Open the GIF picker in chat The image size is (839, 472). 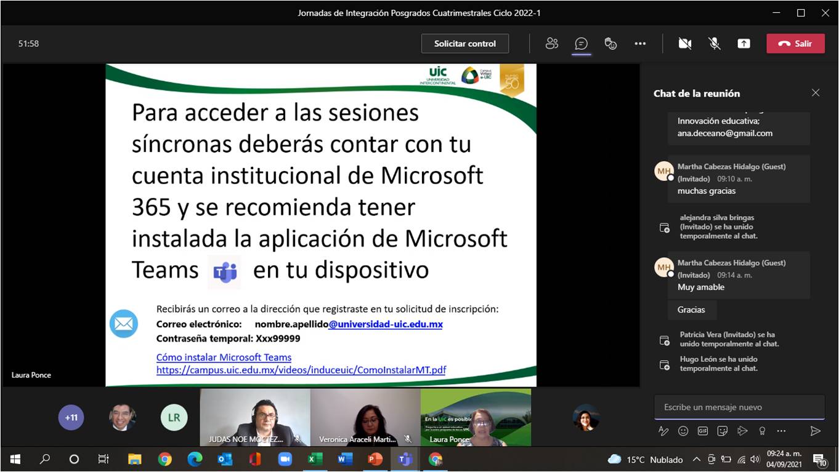(703, 431)
